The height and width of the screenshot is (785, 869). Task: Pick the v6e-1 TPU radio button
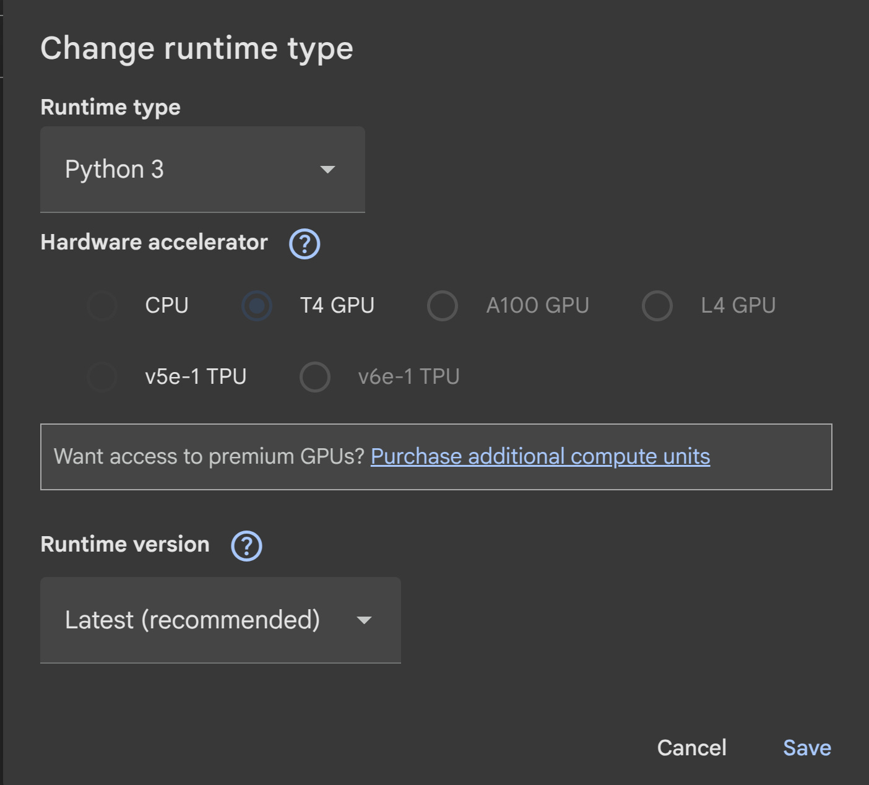315,377
